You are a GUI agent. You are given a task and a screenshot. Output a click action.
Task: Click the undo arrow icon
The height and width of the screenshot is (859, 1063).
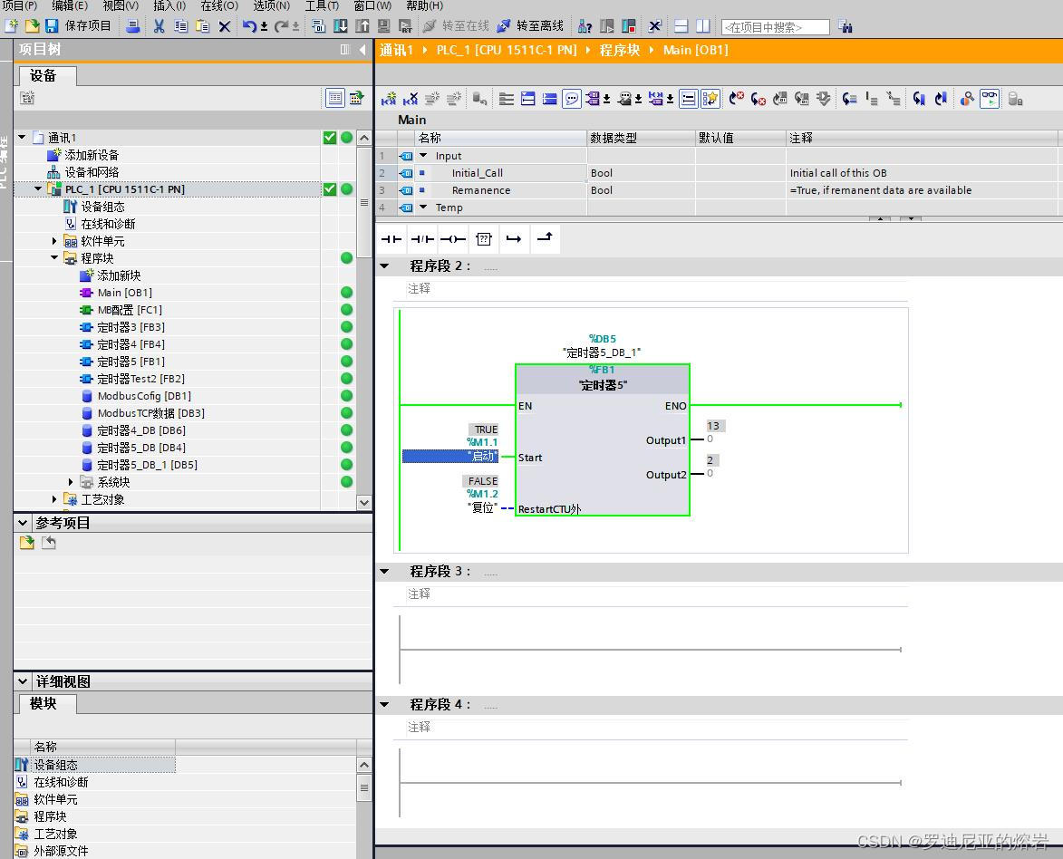(x=249, y=25)
